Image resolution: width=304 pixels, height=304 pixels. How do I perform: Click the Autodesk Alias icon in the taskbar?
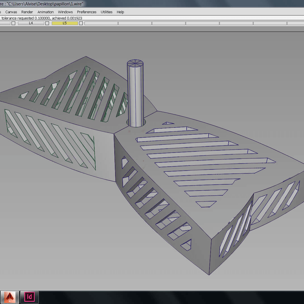9,297
